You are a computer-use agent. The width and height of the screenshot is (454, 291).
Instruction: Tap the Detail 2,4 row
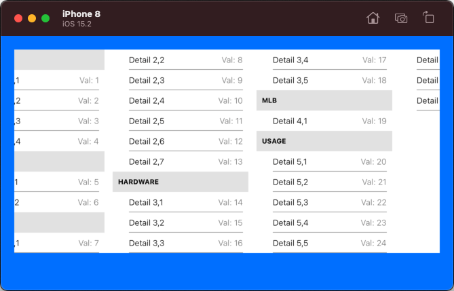click(181, 100)
